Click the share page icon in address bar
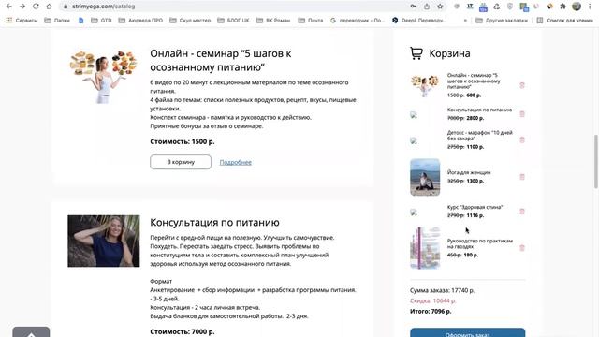Screen dimensions: 599x337 pos(427,7)
